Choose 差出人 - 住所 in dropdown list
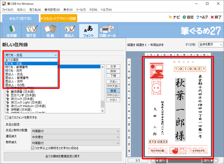This screenshot has height=164, width=224. click(31, 81)
